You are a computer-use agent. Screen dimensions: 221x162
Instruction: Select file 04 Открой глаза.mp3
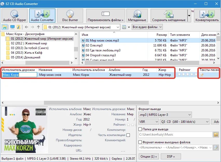pos(101,55)
